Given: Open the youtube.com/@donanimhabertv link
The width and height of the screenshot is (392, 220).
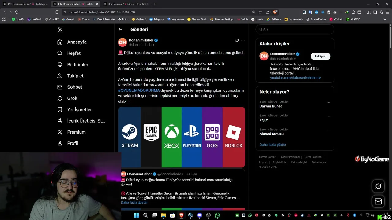Looking at the screenshot, I should (x=295, y=78).
